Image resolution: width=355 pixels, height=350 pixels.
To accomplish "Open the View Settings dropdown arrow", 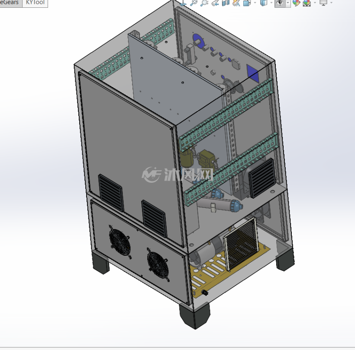I will [x=331, y=3].
